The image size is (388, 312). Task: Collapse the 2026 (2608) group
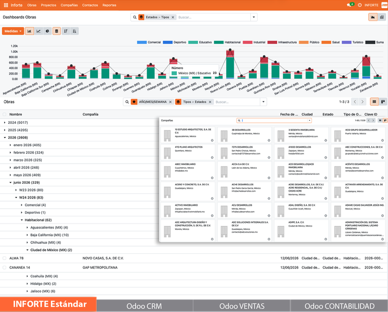(18, 138)
